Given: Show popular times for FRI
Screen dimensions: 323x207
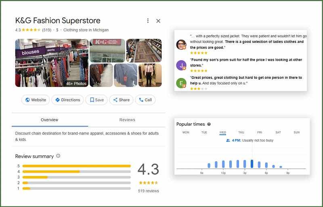Looking at the screenshot, I should click(260, 132).
